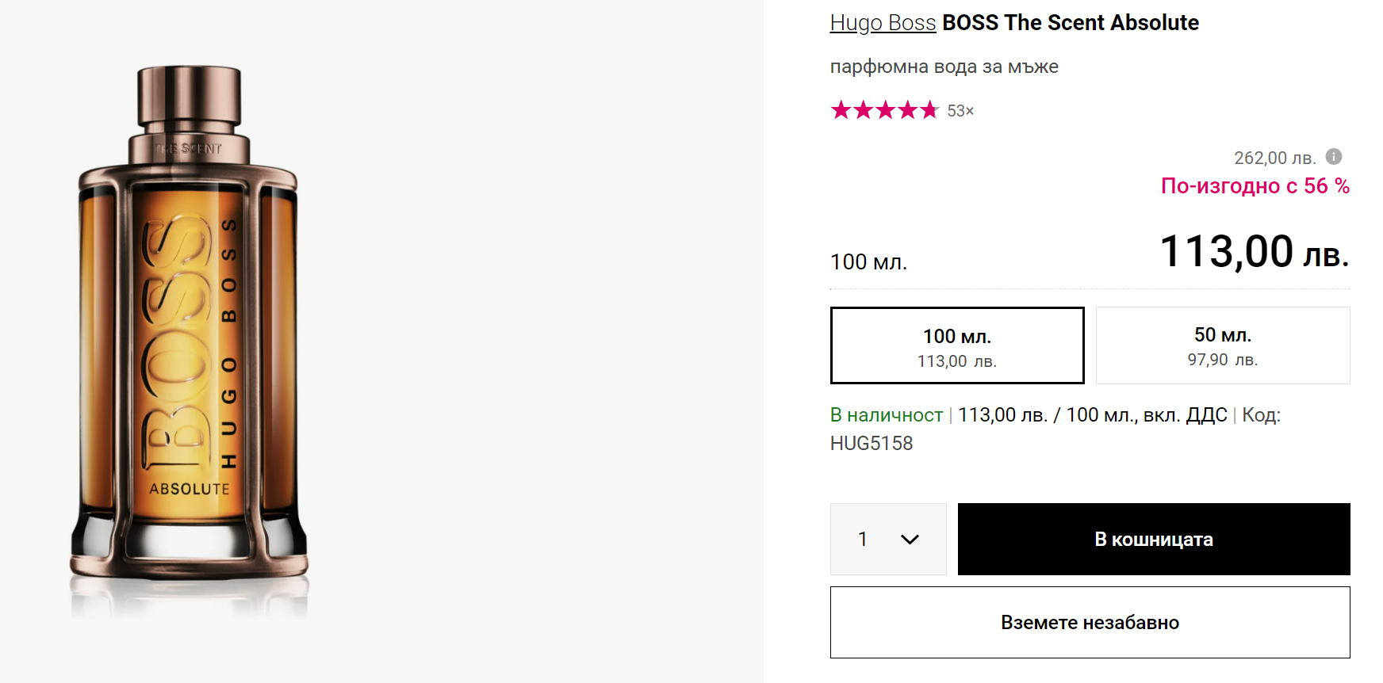Click the 53× reviews count

click(960, 111)
